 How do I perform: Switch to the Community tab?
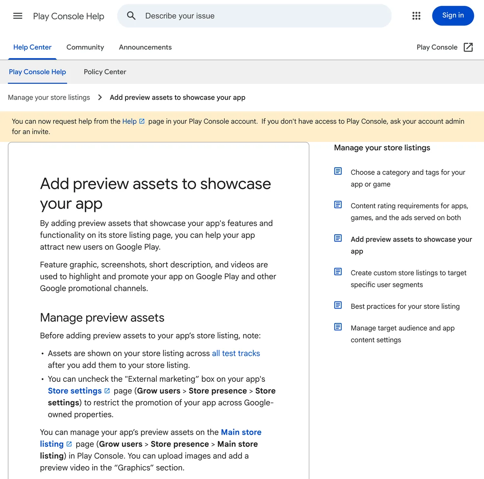coord(85,47)
